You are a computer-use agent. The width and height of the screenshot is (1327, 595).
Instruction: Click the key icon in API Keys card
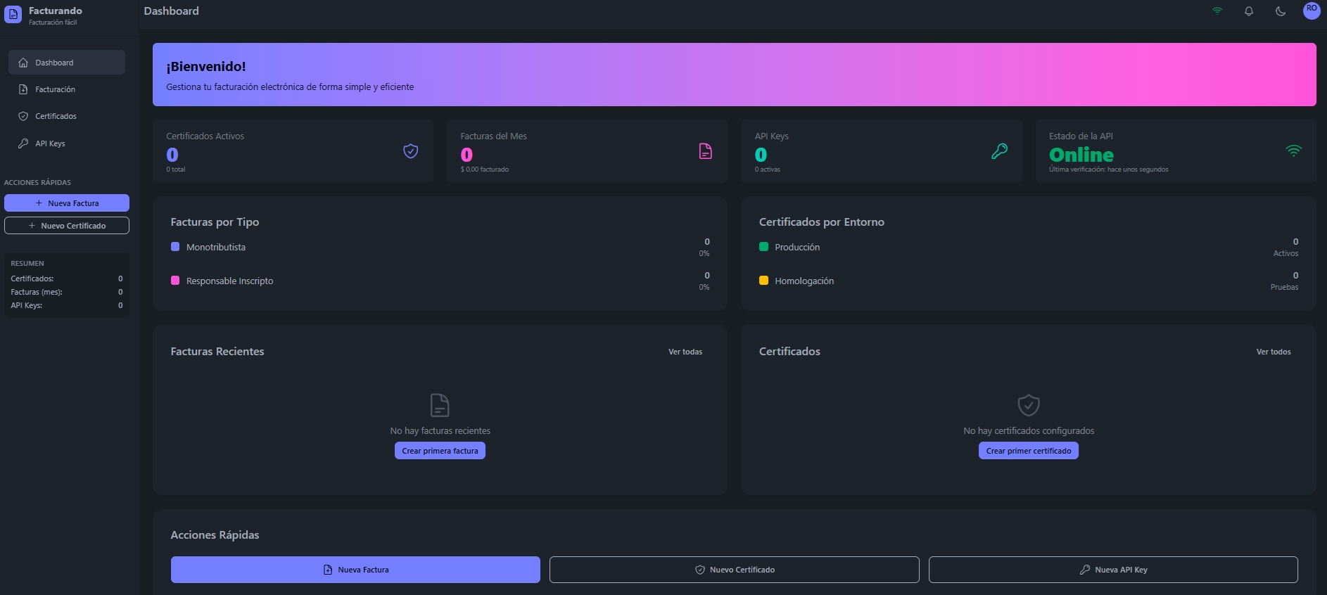coord(999,151)
